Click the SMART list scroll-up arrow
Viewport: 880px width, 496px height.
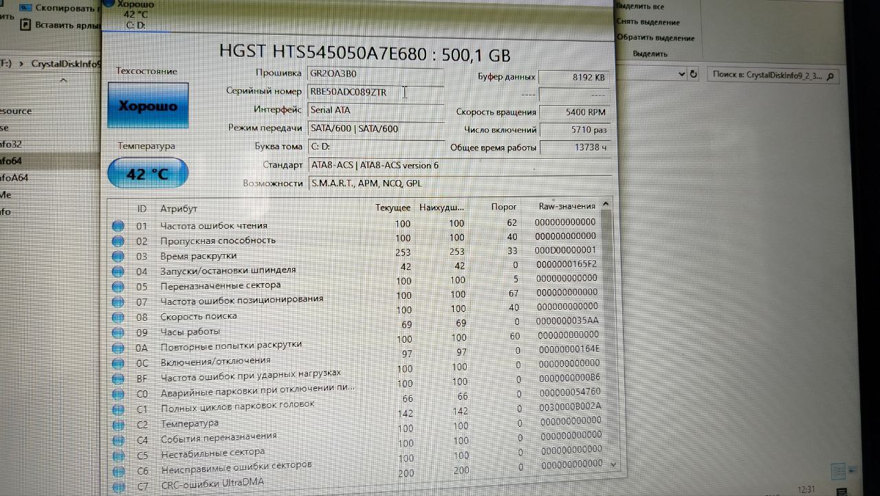click(606, 204)
